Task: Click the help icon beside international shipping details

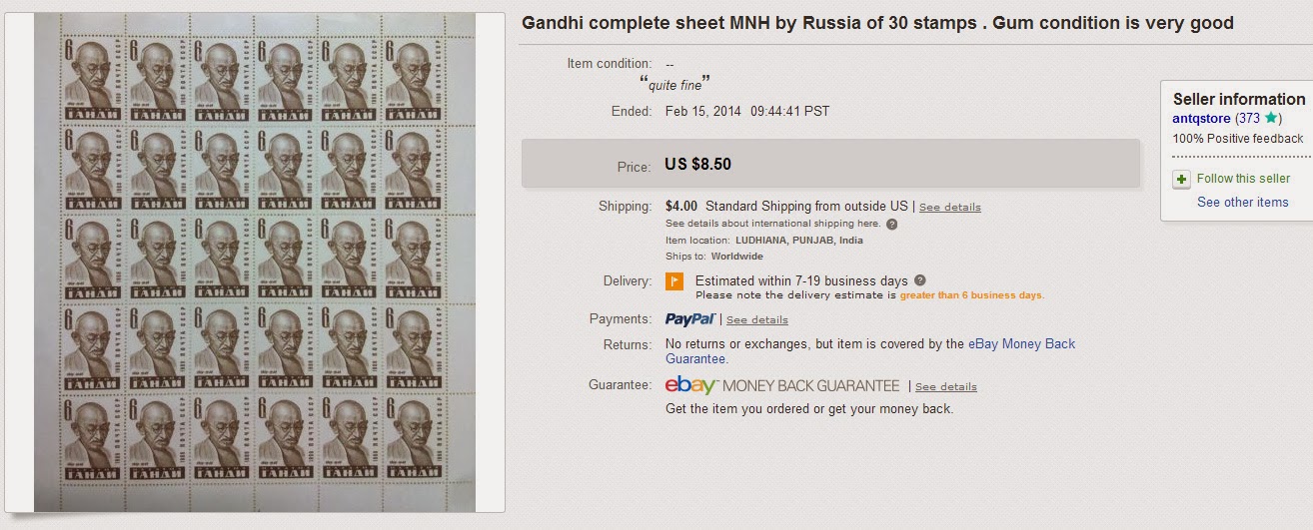Action: (x=891, y=224)
